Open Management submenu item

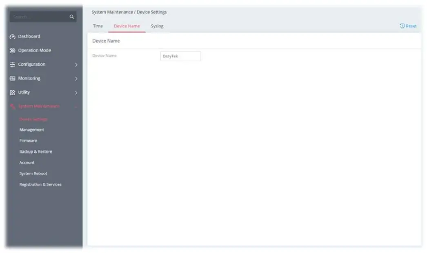(31, 130)
